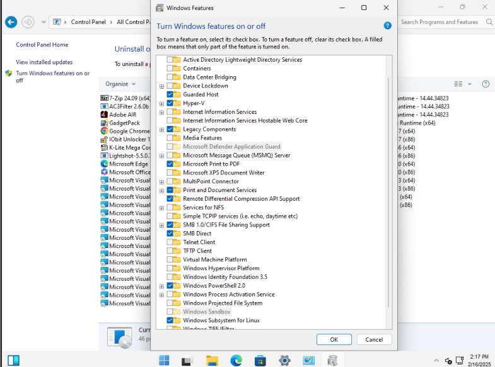This screenshot has width=495, height=367.
Task: Select the Microsoft Edge program icon
Action: click(104, 164)
